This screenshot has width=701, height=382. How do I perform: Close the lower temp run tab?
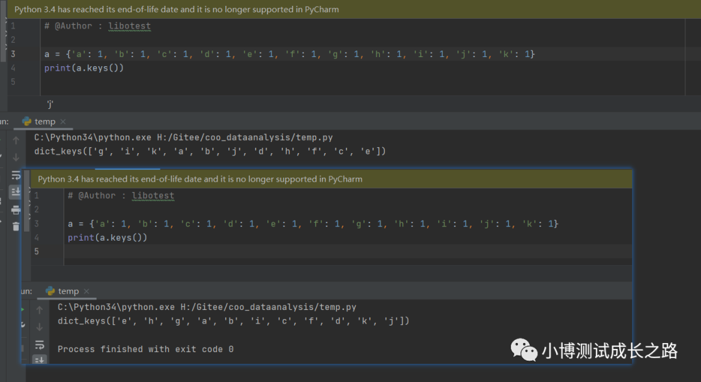coord(86,291)
